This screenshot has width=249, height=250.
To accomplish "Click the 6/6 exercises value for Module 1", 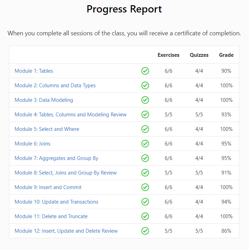I will click(x=168, y=71).
